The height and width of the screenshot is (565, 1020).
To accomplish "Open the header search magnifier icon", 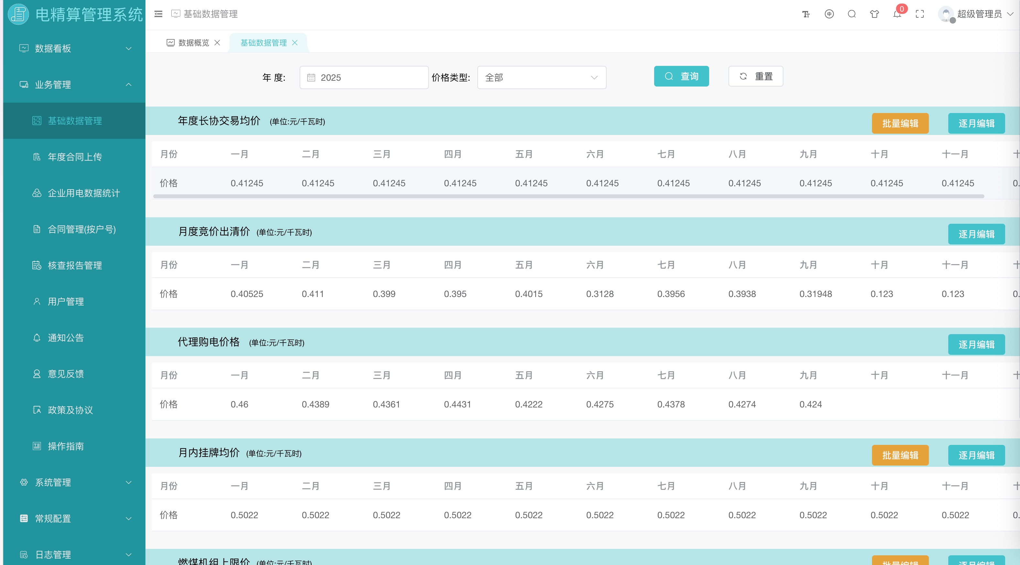I will 852,14.
